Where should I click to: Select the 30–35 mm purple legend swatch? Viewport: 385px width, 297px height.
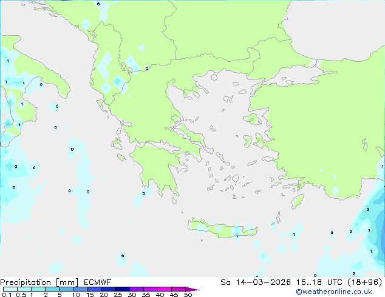[136, 289]
